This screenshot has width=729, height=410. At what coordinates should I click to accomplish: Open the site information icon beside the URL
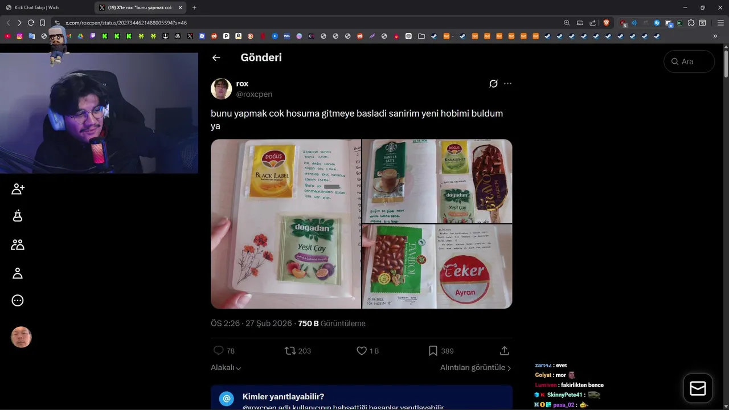click(x=57, y=23)
